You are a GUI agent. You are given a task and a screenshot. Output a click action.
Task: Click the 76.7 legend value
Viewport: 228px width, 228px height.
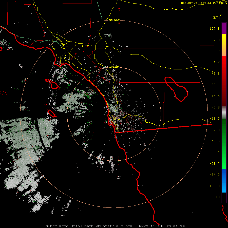coord(216,51)
